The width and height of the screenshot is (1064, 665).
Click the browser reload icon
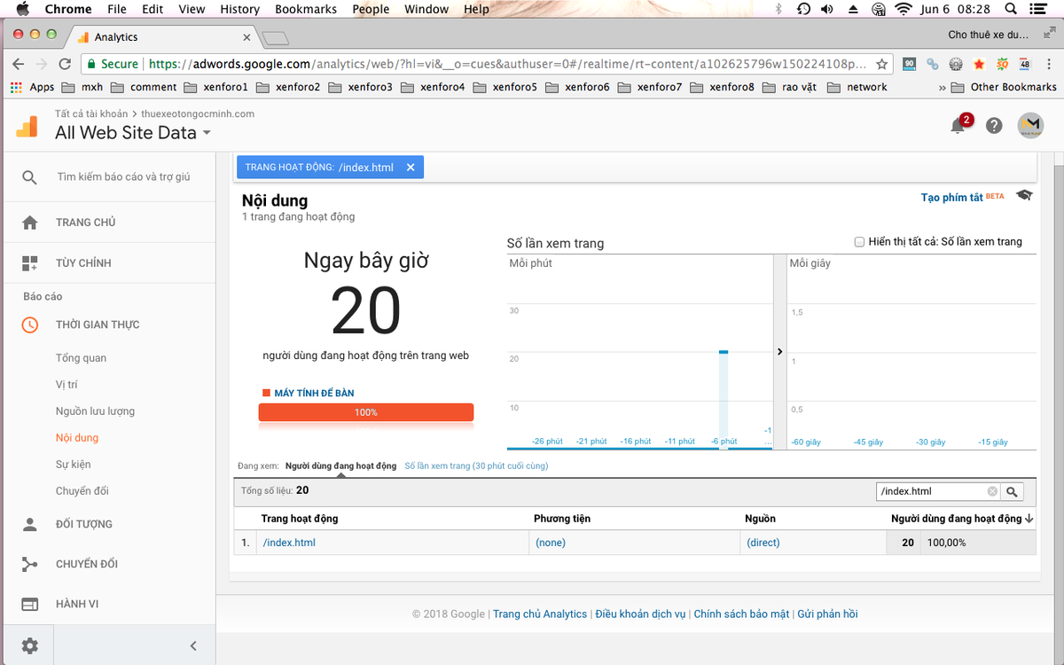pos(65,64)
